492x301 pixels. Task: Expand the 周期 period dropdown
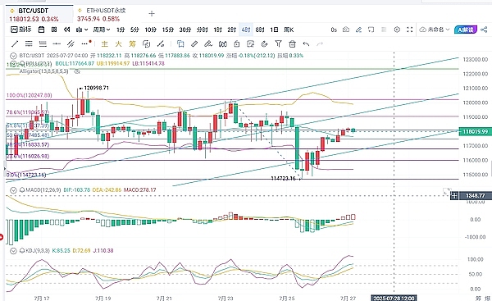[x=102, y=30]
